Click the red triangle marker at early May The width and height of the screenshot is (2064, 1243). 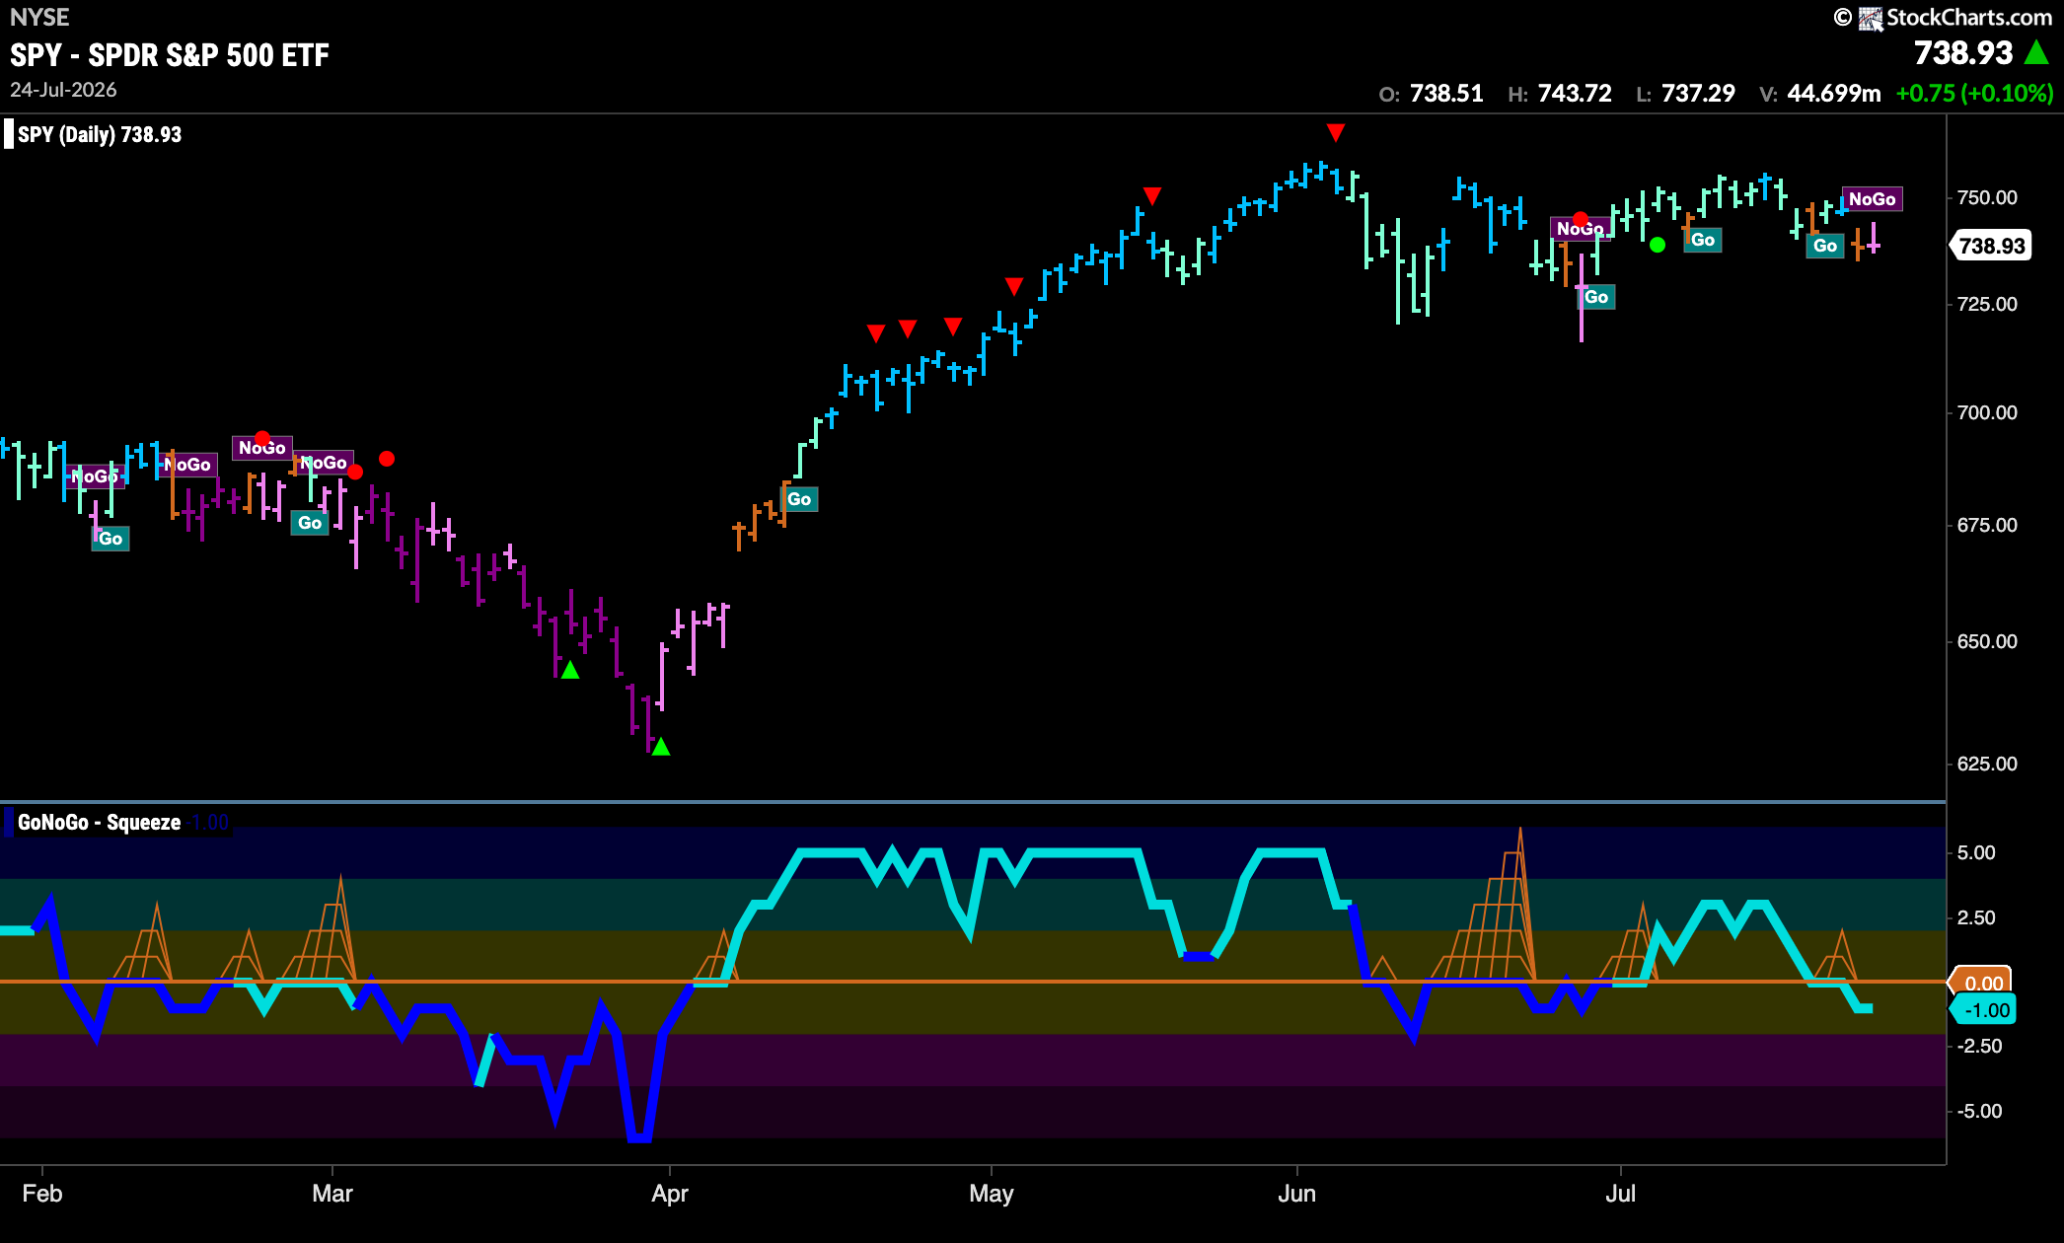(x=1014, y=286)
